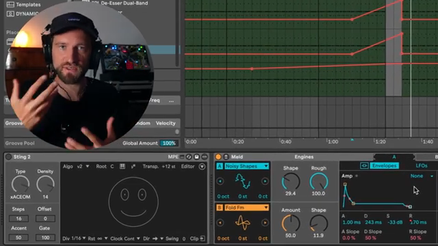
Task: Click the Density knob in Sting 2
Action: click(45, 184)
